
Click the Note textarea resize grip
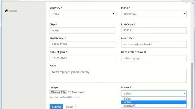coord(186,81)
